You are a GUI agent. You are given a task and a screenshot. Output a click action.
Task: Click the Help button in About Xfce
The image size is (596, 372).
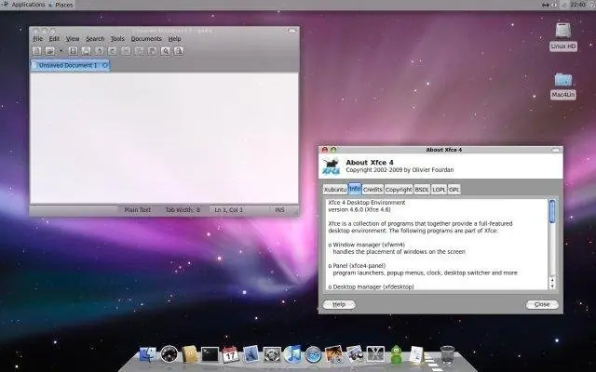point(339,304)
